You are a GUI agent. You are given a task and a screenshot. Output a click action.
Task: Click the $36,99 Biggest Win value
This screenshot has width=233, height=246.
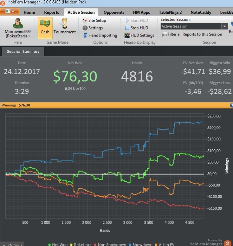[x=220, y=72]
